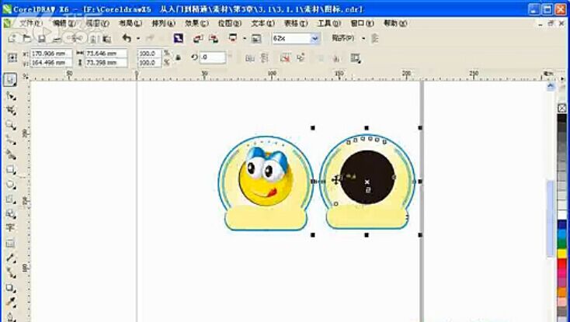The image size is (570, 322).
Task: Open the 排列(A) menu
Action: [163, 23]
